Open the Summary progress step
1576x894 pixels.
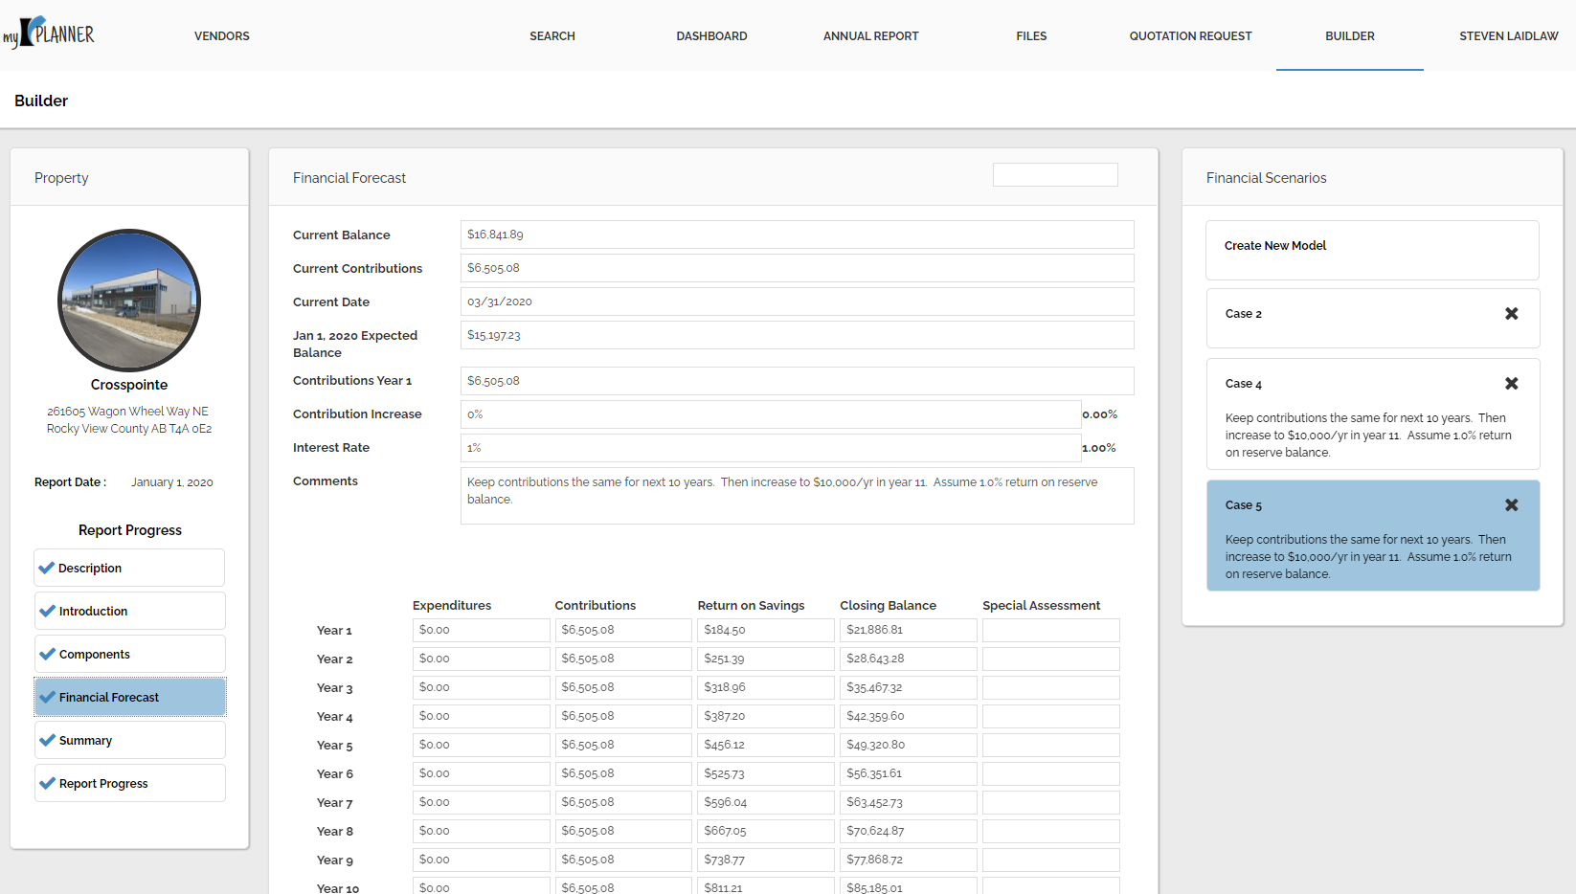click(x=130, y=740)
